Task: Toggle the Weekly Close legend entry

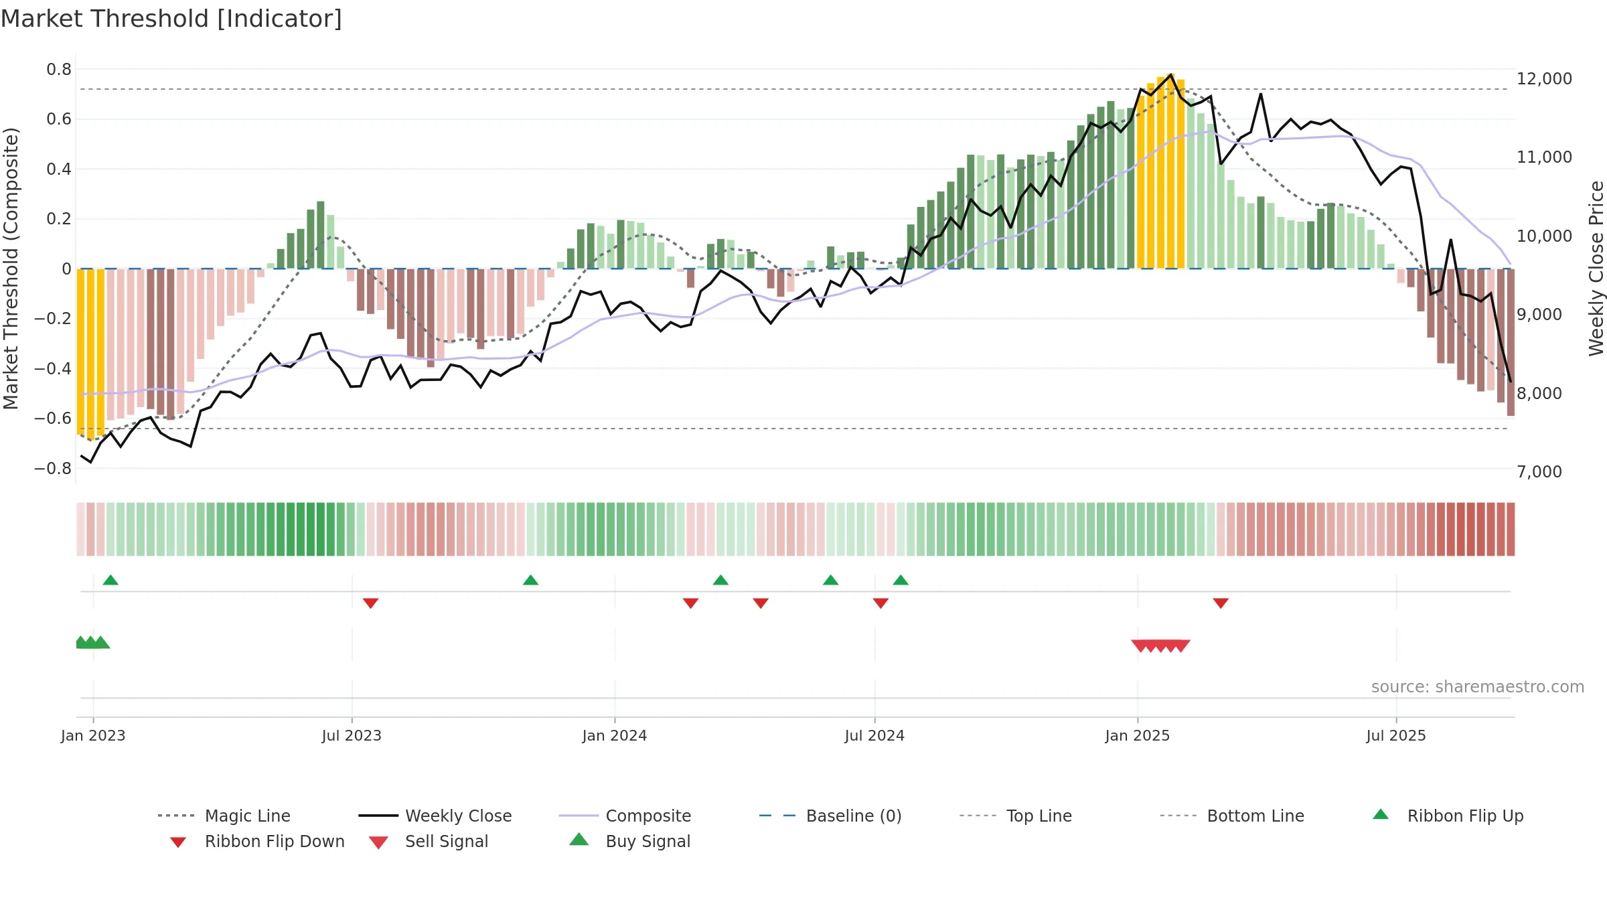Action: (435, 816)
